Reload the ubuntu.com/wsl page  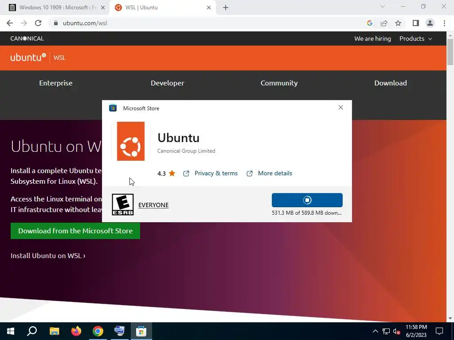point(38,23)
